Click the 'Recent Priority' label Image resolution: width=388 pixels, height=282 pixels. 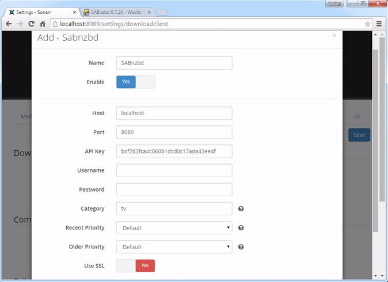point(85,227)
